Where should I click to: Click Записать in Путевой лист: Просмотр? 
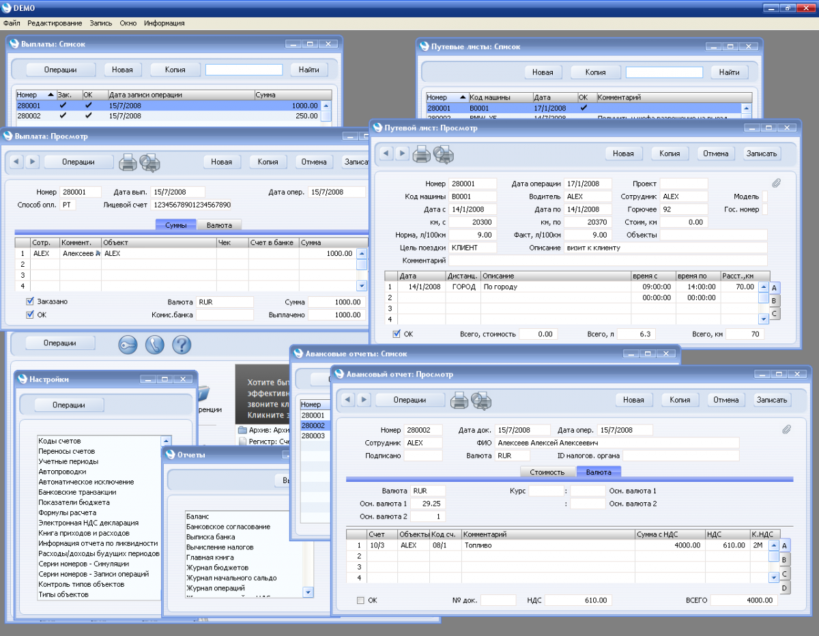[x=762, y=154]
